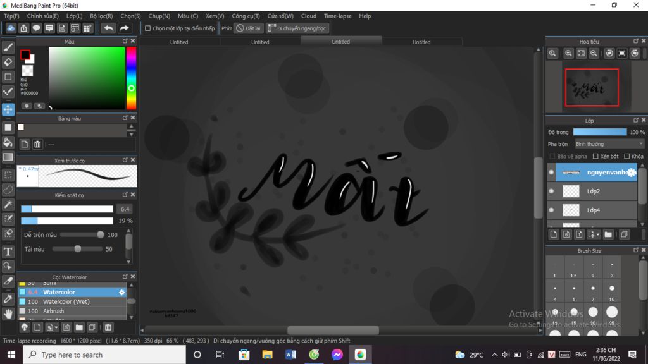The width and height of the screenshot is (648, 364).
Task: Select the Hand pan tool
Action: (x=8, y=314)
